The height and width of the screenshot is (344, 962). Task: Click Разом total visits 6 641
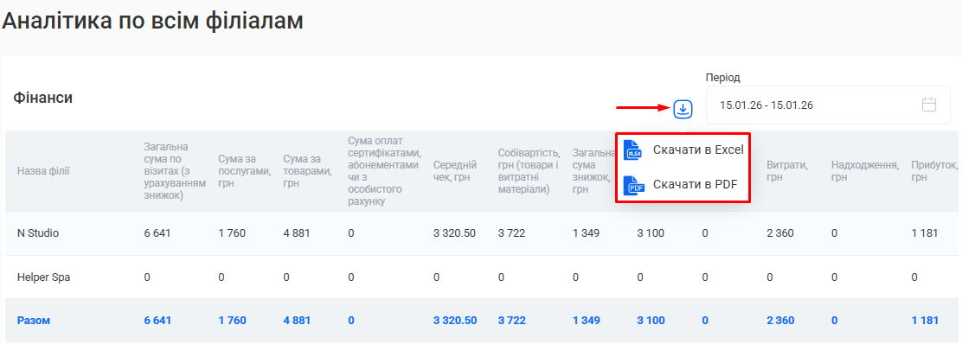pyautogui.click(x=157, y=321)
